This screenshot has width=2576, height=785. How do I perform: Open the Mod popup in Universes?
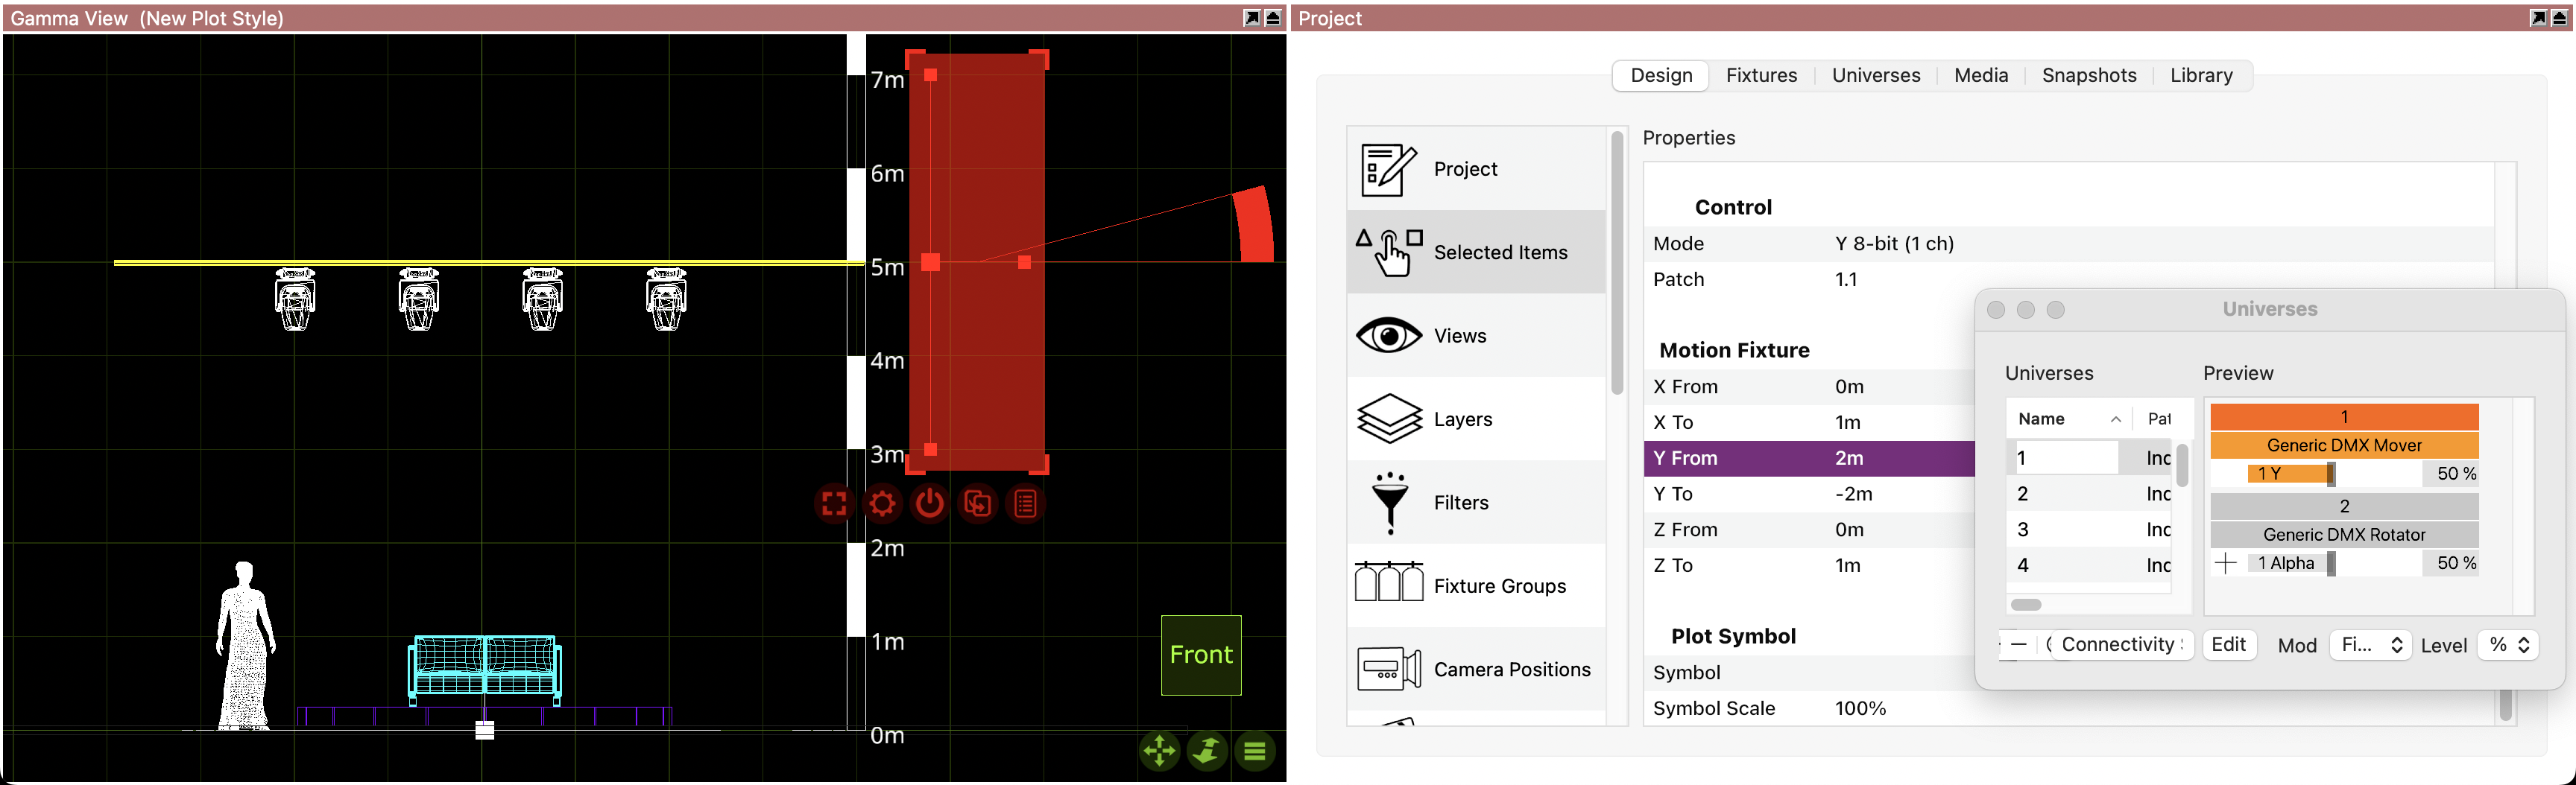[x=2370, y=645]
